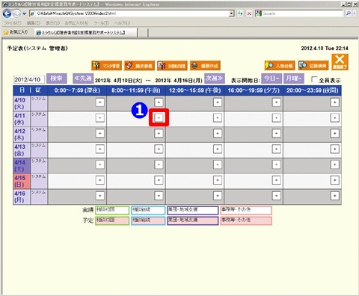This screenshot has width=359, height=296.
Task: Open the お気に入り menu in menu bar
Action: pos(76,23)
